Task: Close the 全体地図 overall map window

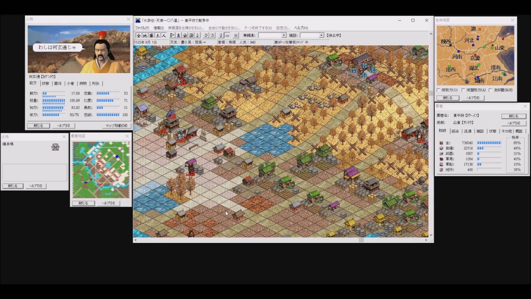Action: coord(512,20)
